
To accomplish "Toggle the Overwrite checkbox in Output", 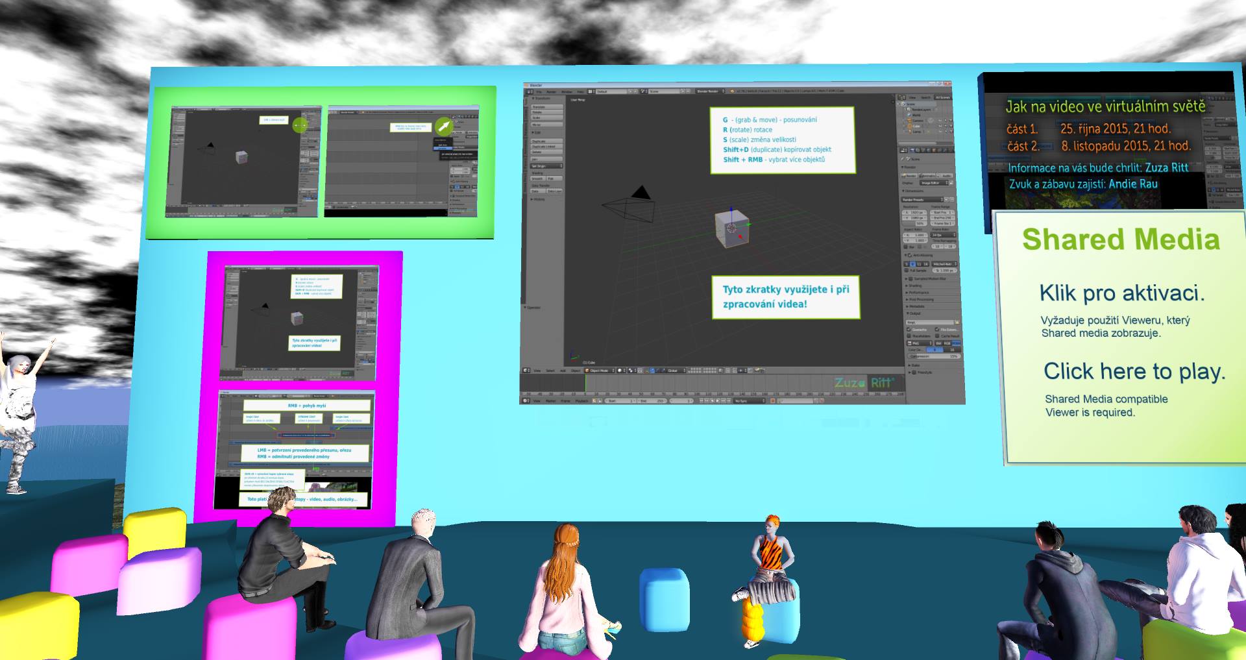I will [x=909, y=330].
